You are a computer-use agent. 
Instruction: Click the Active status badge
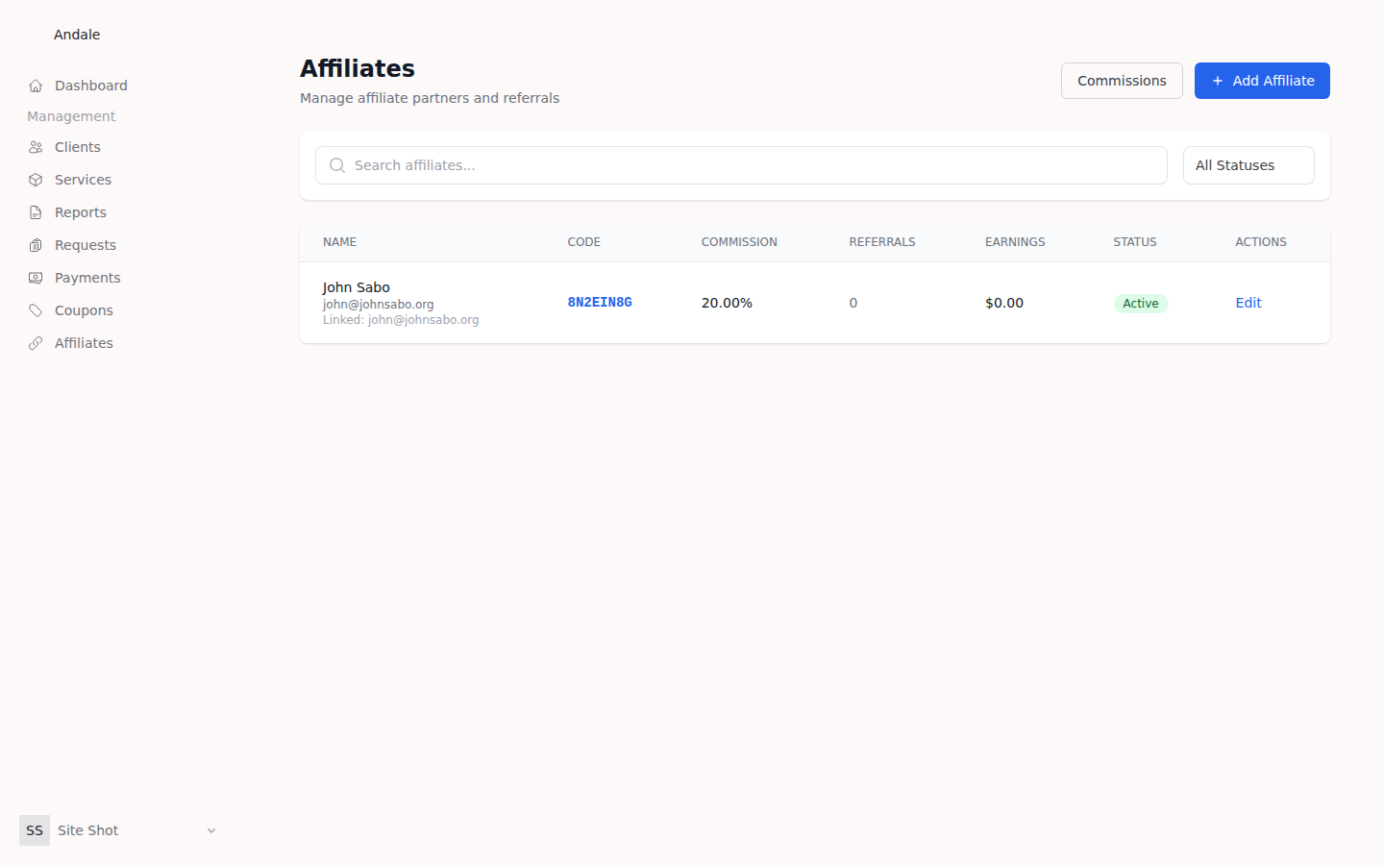click(x=1141, y=304)
